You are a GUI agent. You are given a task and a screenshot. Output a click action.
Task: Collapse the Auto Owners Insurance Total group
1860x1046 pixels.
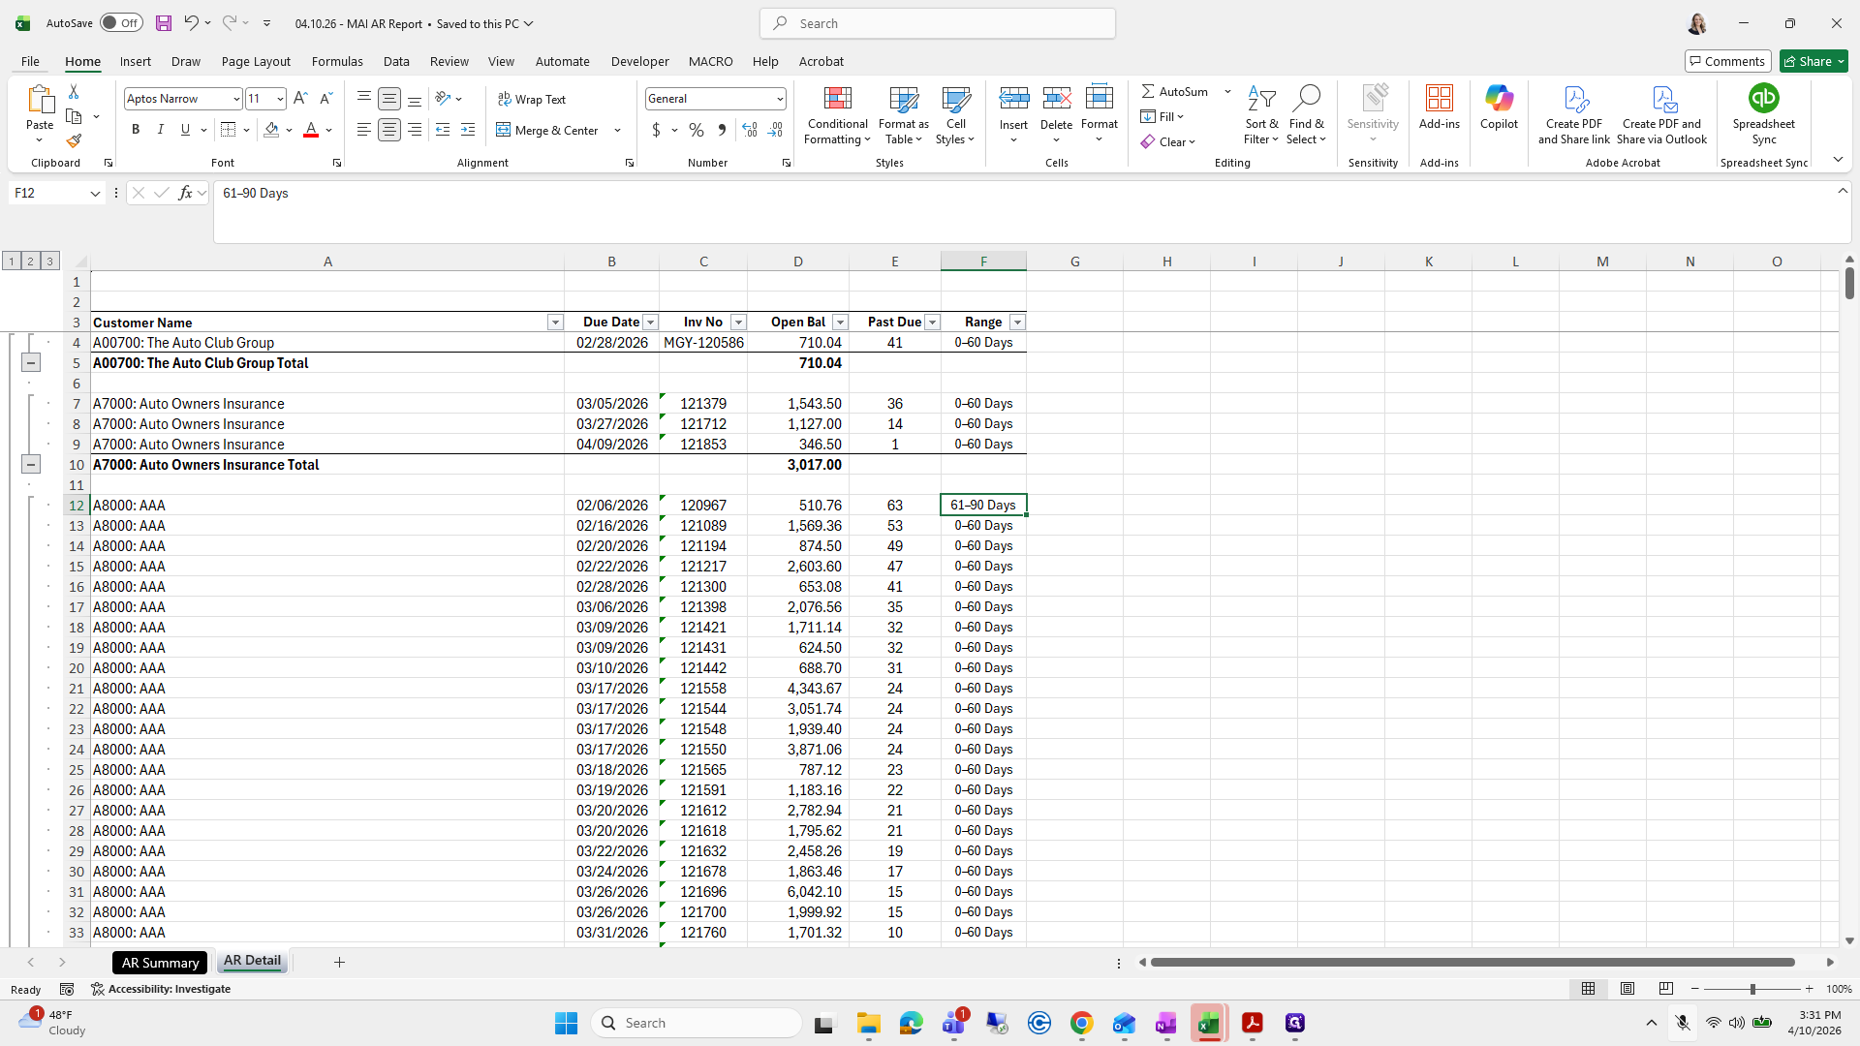pos(31,465)
